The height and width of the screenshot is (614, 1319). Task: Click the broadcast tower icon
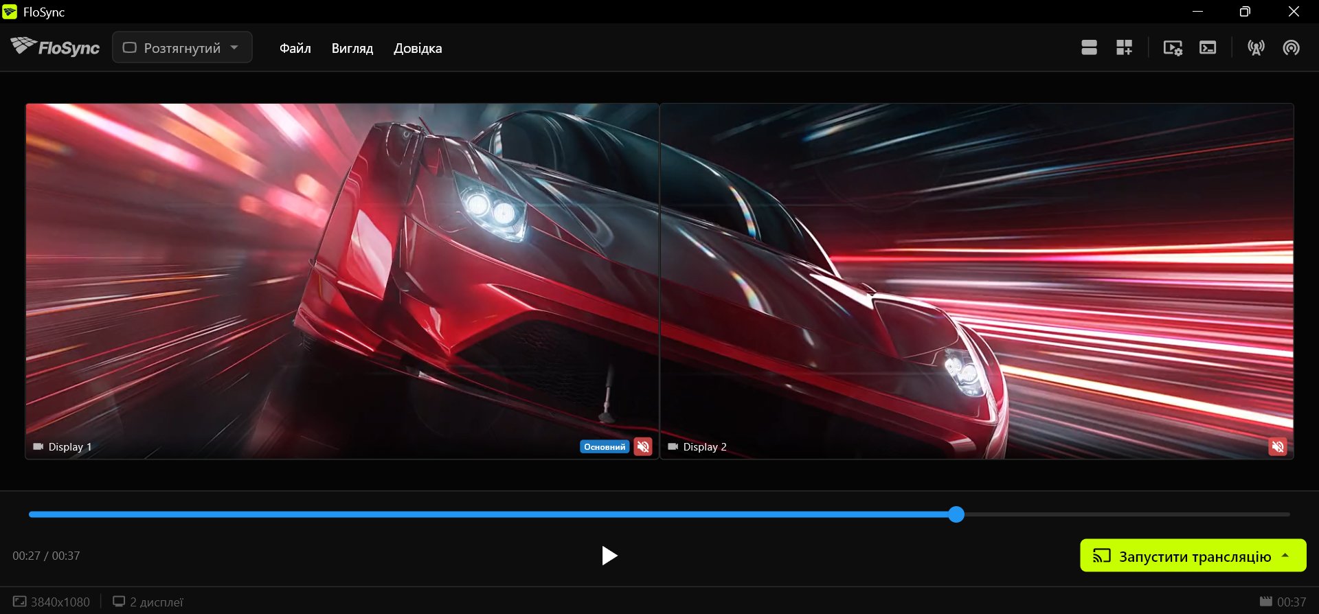[1256, 47]
